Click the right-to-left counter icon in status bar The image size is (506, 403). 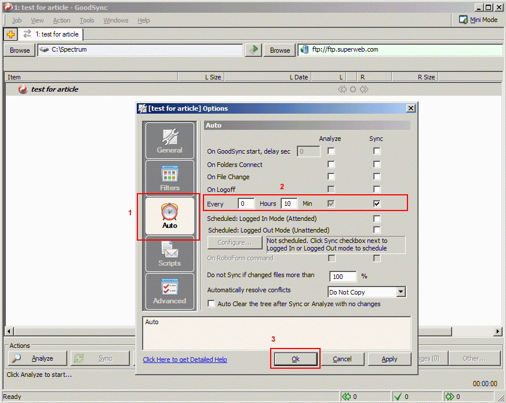tap(346, 397)
